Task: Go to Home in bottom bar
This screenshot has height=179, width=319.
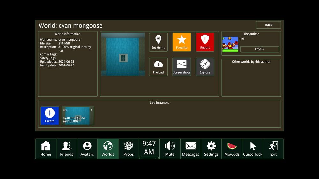Action: point(46,149)
